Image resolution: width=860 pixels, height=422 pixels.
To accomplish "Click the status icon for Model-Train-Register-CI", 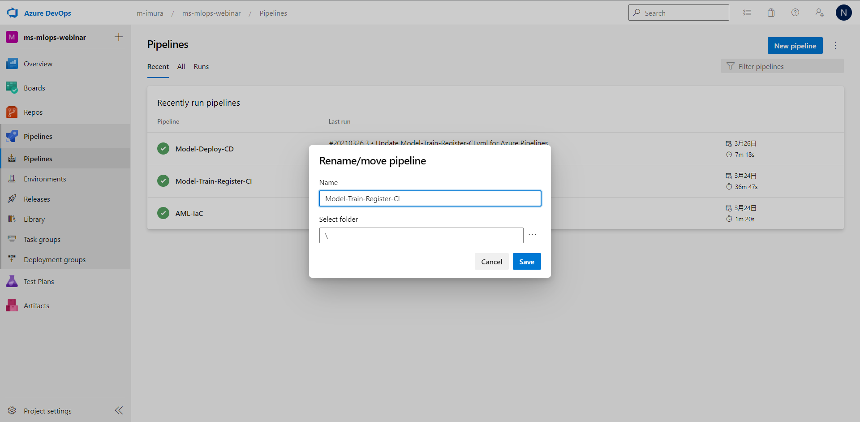I will [x=163, y=181].
